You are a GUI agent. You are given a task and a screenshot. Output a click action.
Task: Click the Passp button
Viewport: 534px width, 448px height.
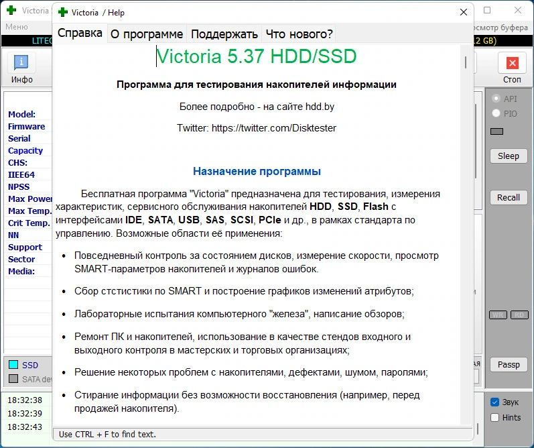tap(509, 364)
